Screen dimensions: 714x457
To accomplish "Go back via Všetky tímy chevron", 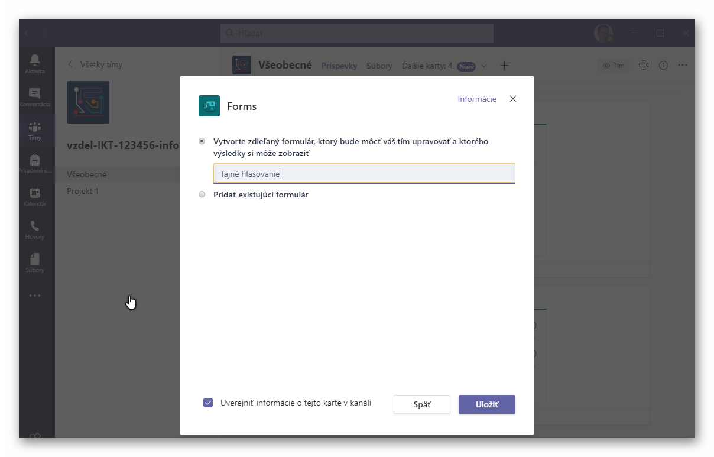I will [71, 64].
